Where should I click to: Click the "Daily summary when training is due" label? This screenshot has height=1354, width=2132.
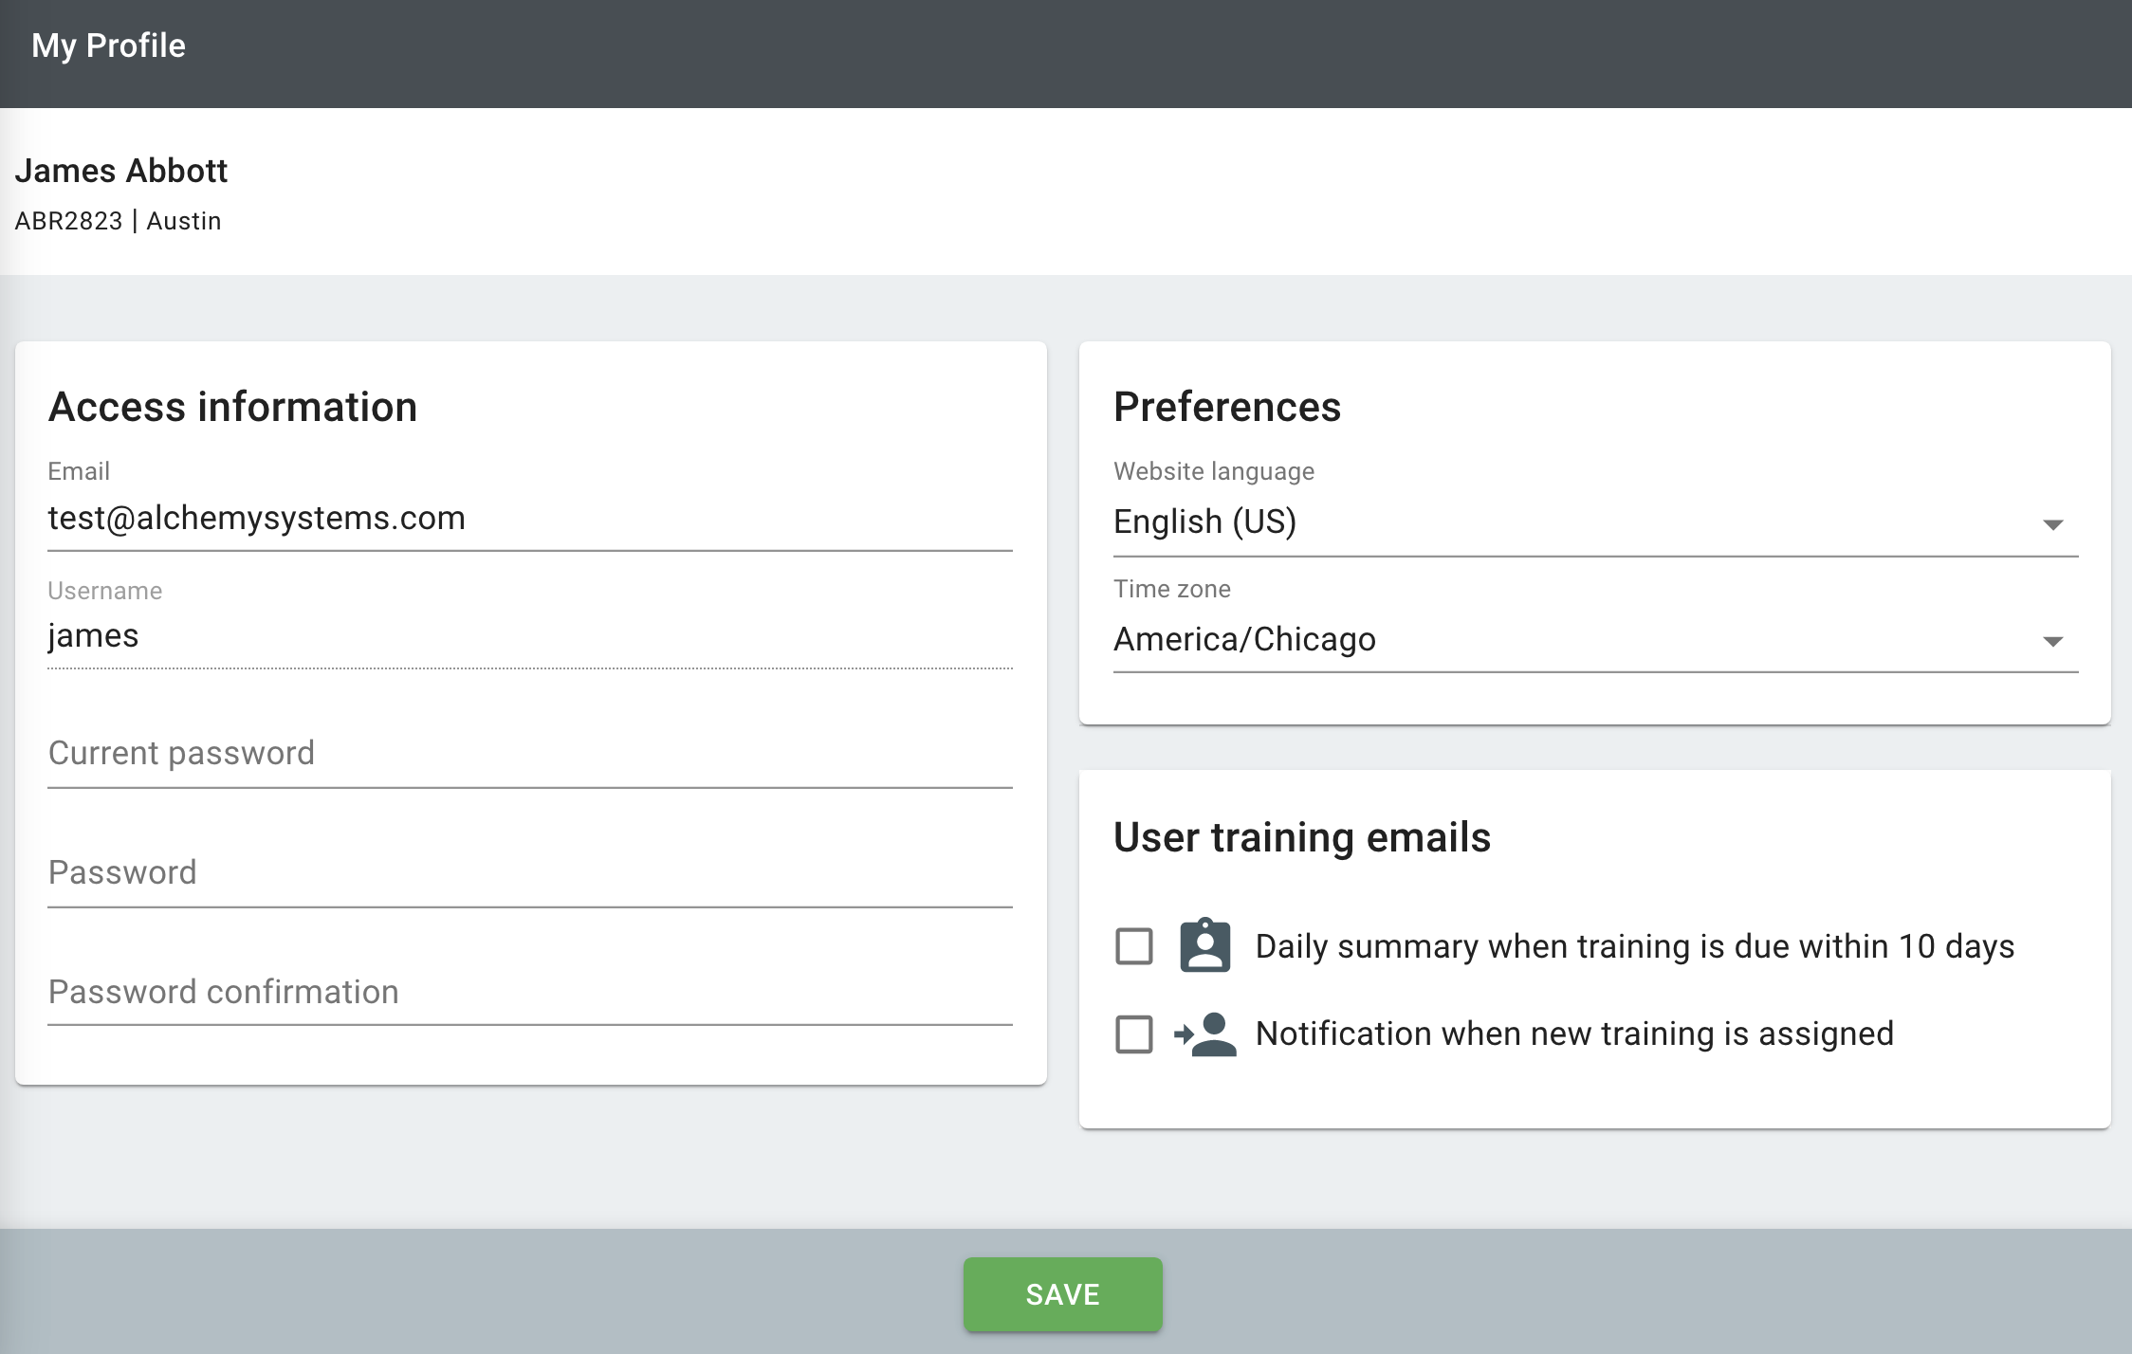(1634, 946)
